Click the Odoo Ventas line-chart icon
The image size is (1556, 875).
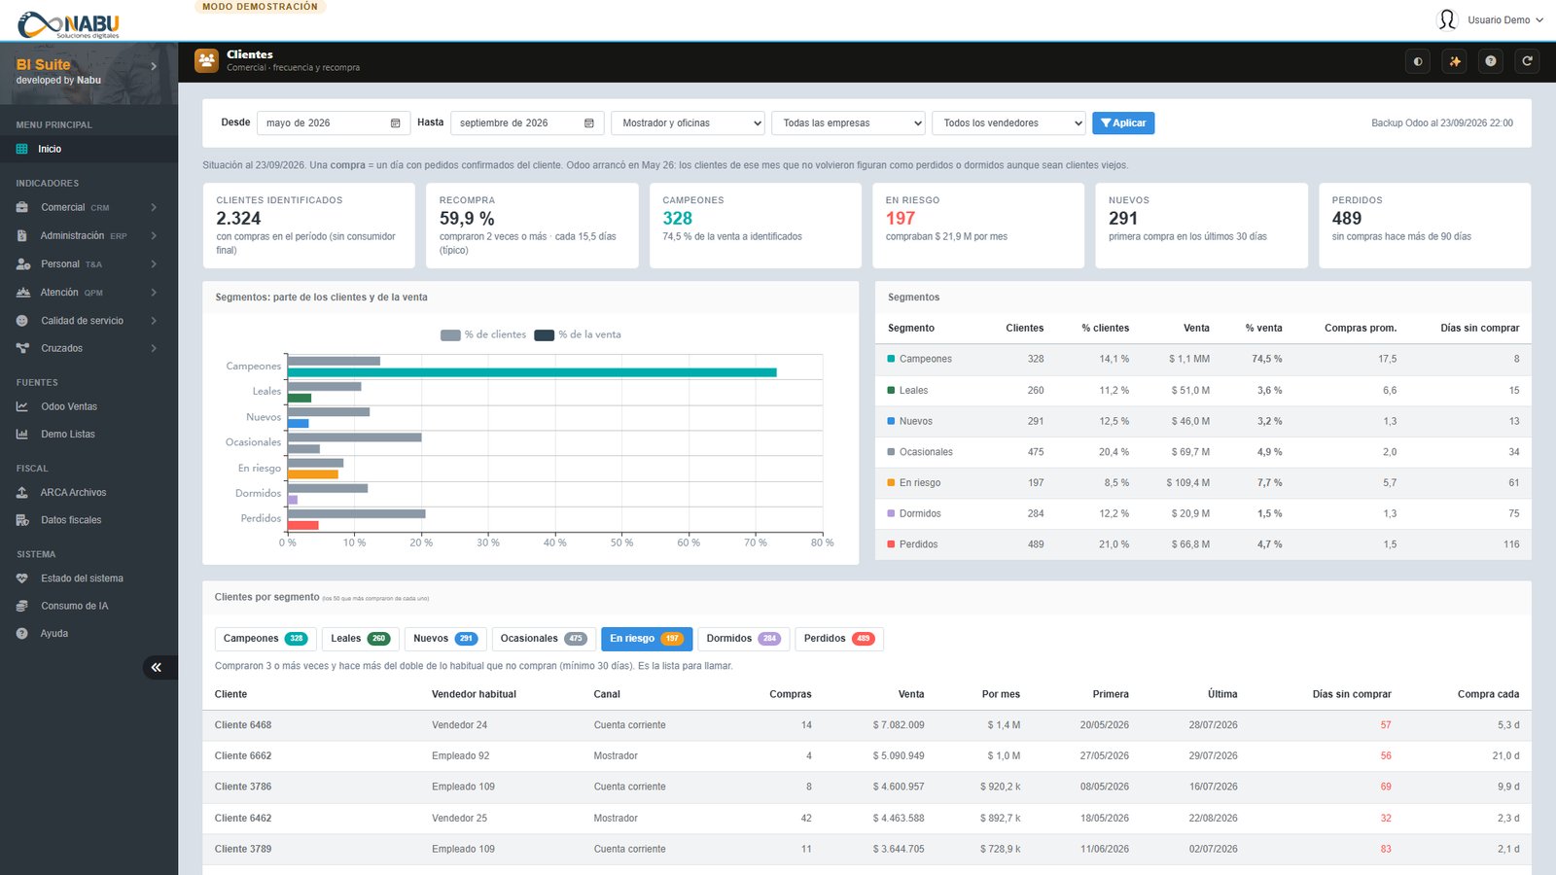[x=22, y=406]
